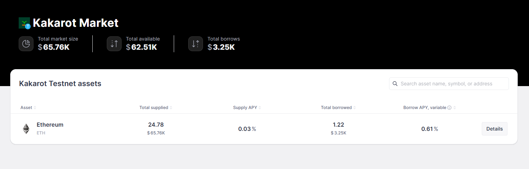Click the Kakarot Market title
529x169 pixels.
point(75,23)
